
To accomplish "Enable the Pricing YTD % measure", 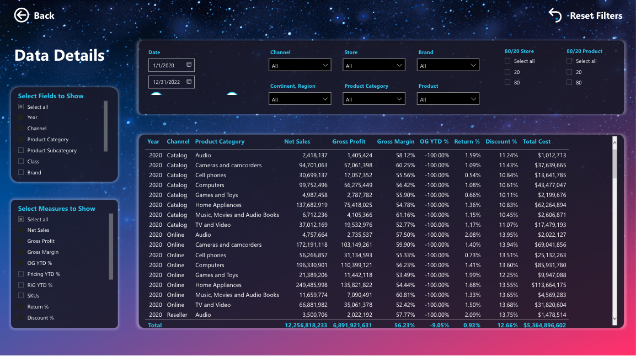I will (x=21, y=274).
